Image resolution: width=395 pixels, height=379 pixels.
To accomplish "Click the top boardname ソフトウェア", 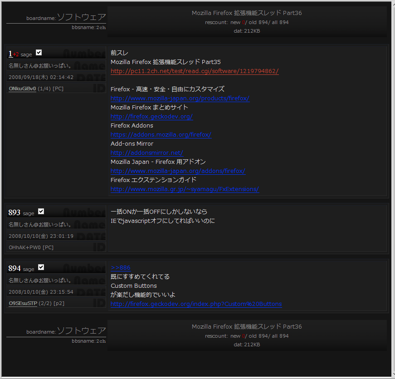I will click(x=81, y=17).
